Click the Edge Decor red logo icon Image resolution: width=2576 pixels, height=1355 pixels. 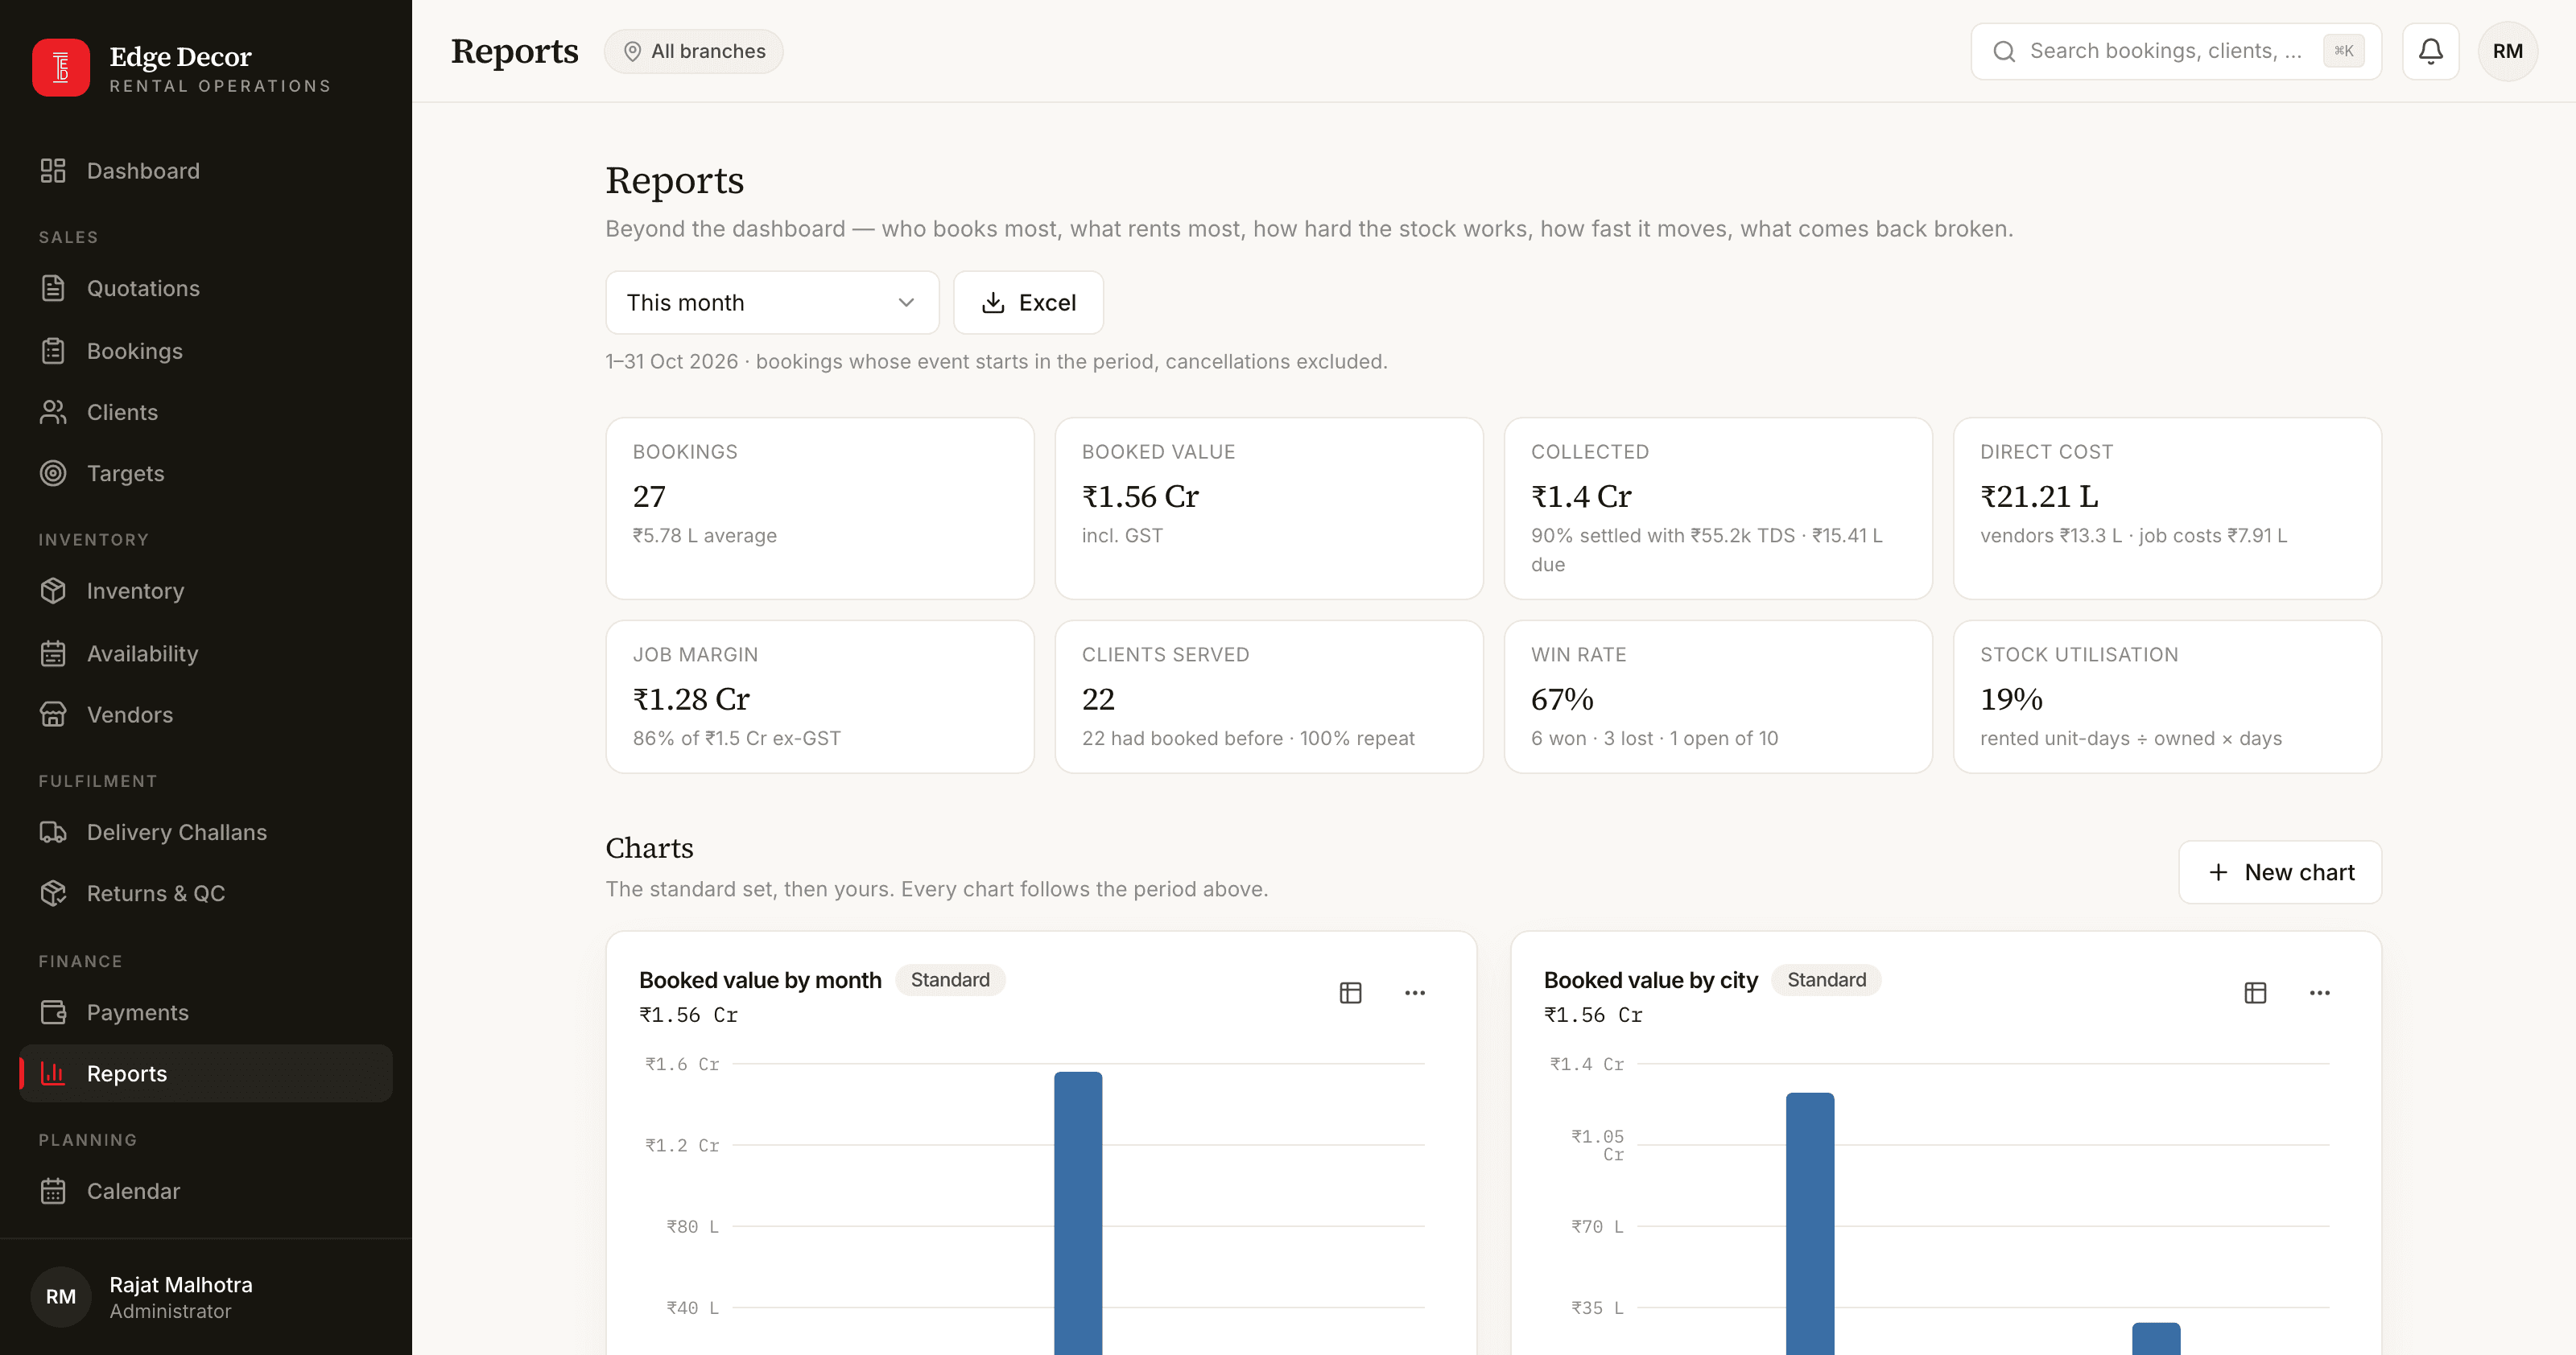[61, 68]
